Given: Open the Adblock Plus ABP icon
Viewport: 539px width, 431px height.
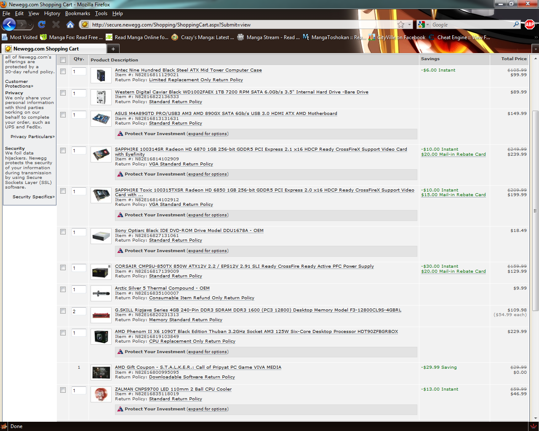Looking at the screenshot, I should coord(530,24).
